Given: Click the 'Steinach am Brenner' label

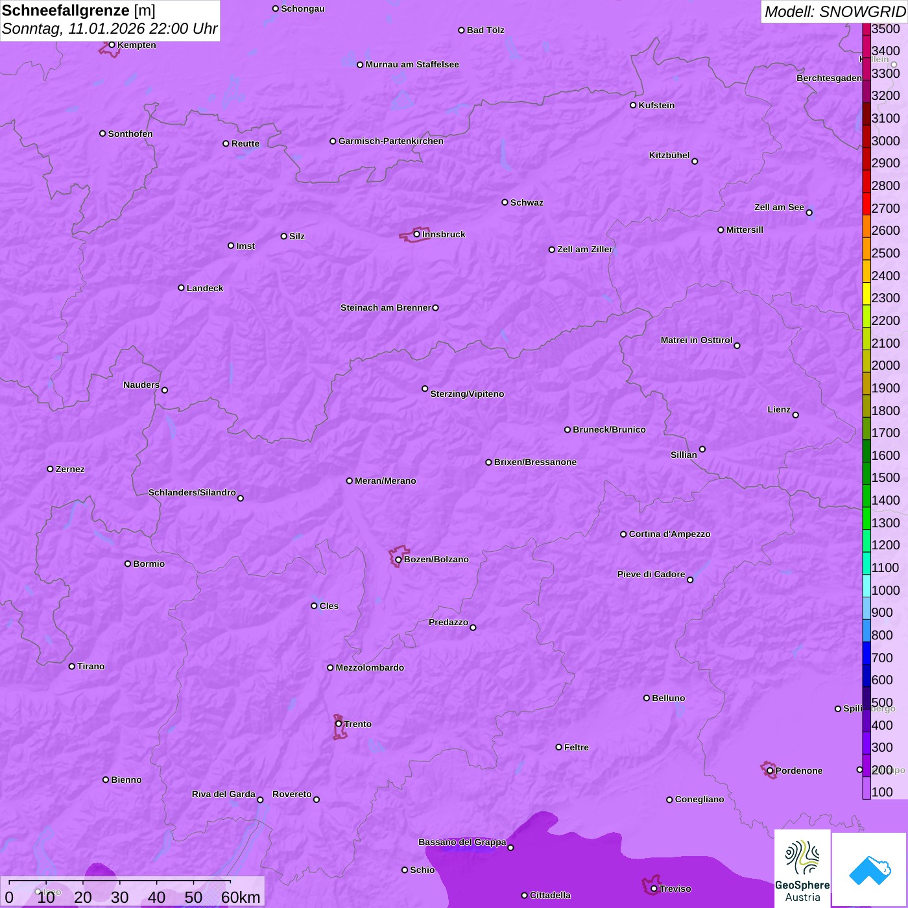Looking at the screenshot, I should tap(386, 307).
